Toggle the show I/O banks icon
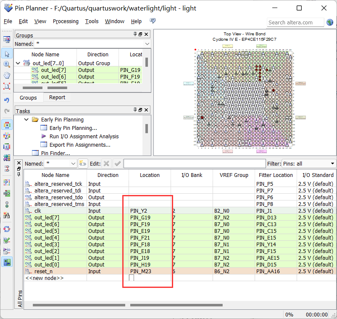 click(x=7, y=125)
